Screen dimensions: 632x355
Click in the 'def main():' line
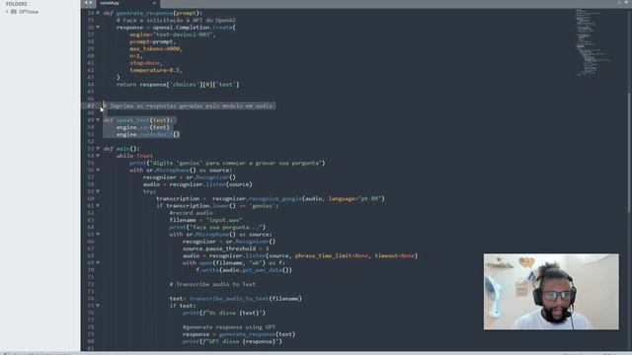121,149
